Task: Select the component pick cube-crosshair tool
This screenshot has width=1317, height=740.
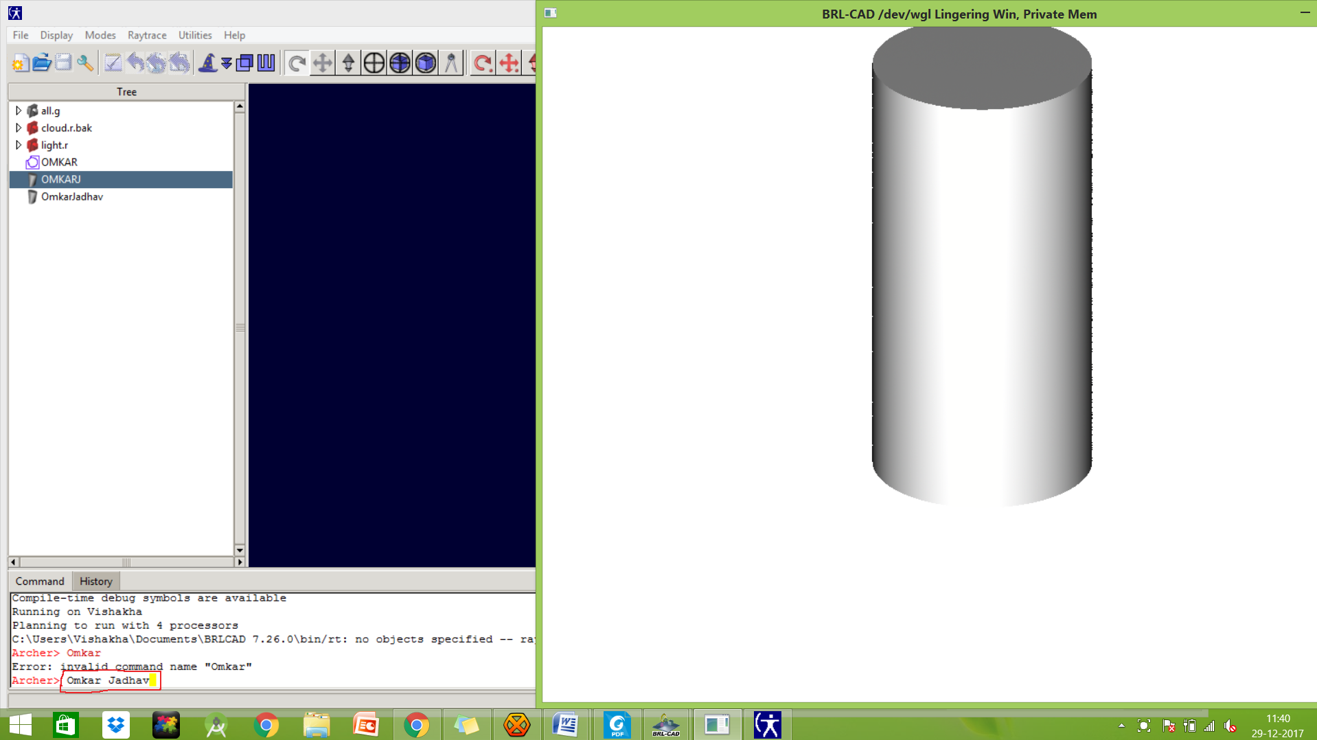Action: pyautogui.click(x=400, y=63)
